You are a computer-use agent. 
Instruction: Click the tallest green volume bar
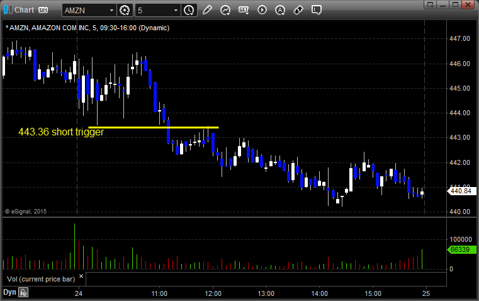tap(74, 246)
